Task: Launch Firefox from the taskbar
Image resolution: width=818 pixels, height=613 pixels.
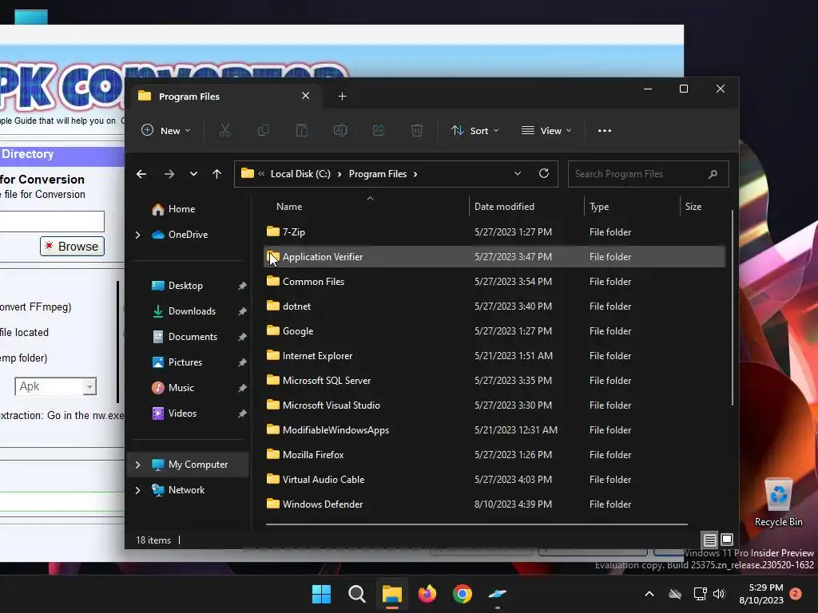Action: pyautogui.click(x=427, y=594)
